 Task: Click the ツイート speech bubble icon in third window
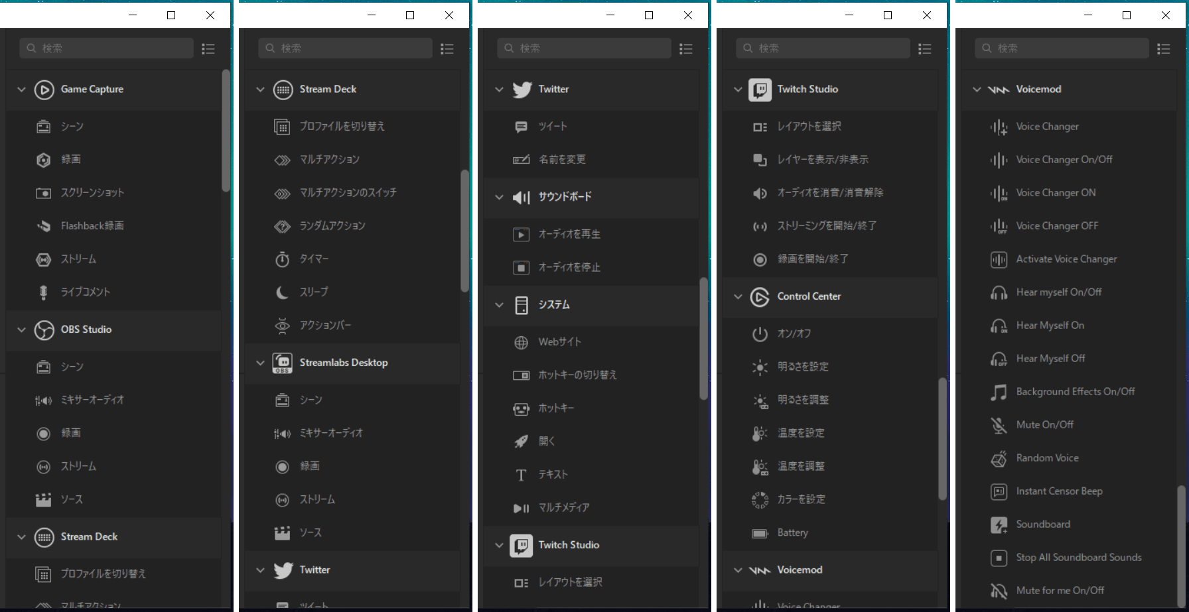[x=521, y=127]
